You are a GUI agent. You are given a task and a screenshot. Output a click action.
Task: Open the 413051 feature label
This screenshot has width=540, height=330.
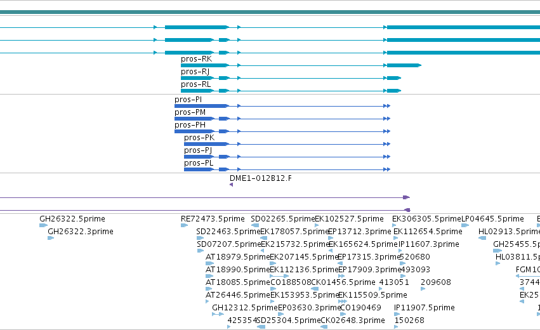tap(394, 283)
